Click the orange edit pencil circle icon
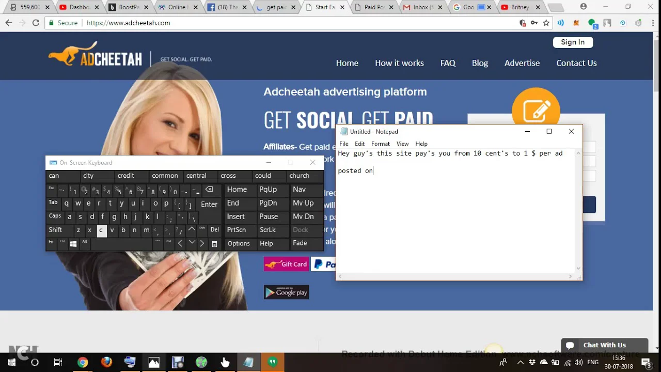 point(536,111)
